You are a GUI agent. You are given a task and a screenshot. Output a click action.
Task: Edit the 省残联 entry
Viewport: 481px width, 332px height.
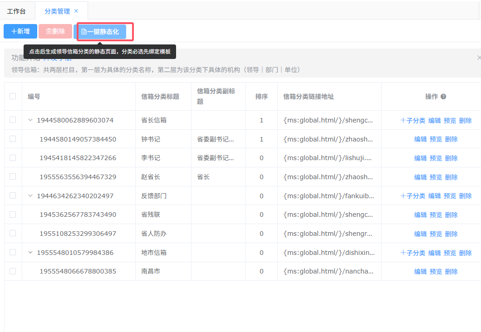click(x=420, y=215)
